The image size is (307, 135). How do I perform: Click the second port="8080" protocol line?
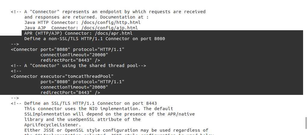pos(82,82)
